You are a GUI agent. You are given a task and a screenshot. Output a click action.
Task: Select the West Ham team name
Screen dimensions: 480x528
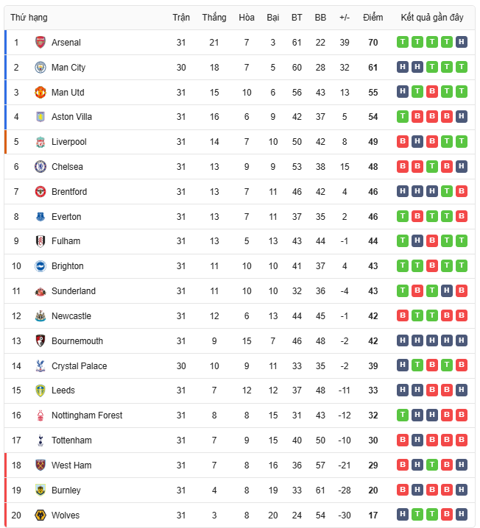71,465
